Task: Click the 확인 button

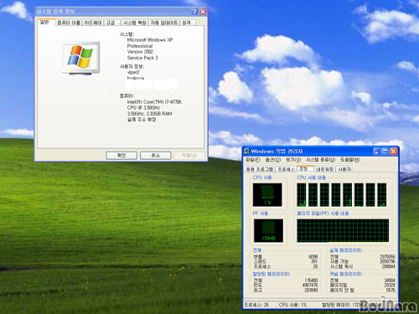Action: click(x=122, y=156)
